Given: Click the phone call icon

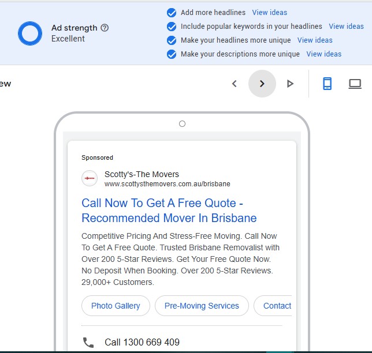Looking at the screenshot, I should click(88, 343).
